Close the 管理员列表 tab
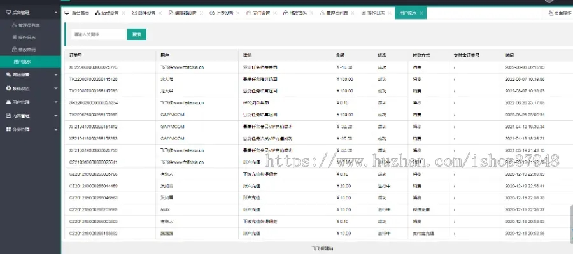 (353, 13)
